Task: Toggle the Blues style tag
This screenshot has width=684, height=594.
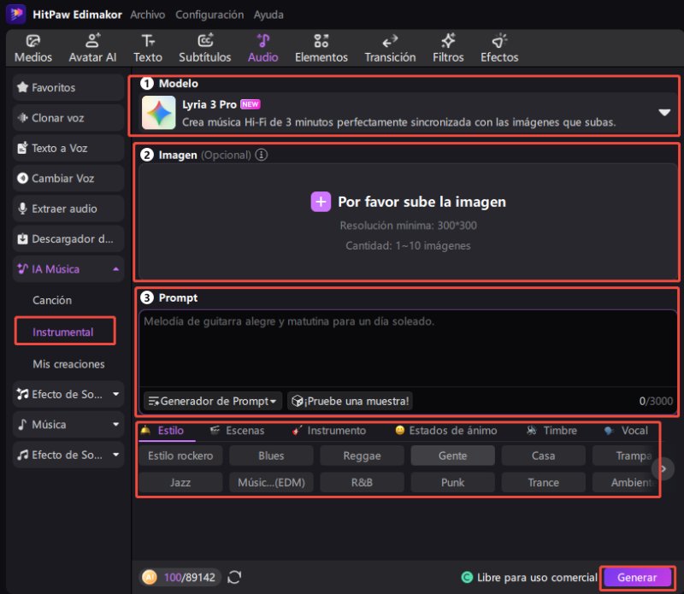Action: tap(271, 456)
